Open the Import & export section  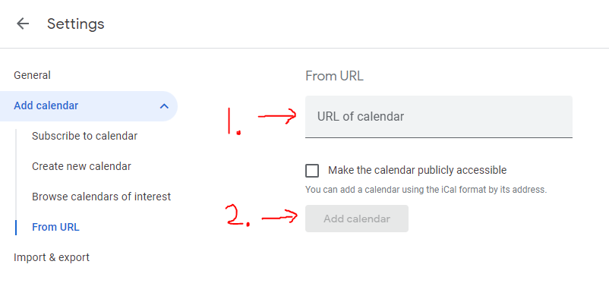(52, 257)
